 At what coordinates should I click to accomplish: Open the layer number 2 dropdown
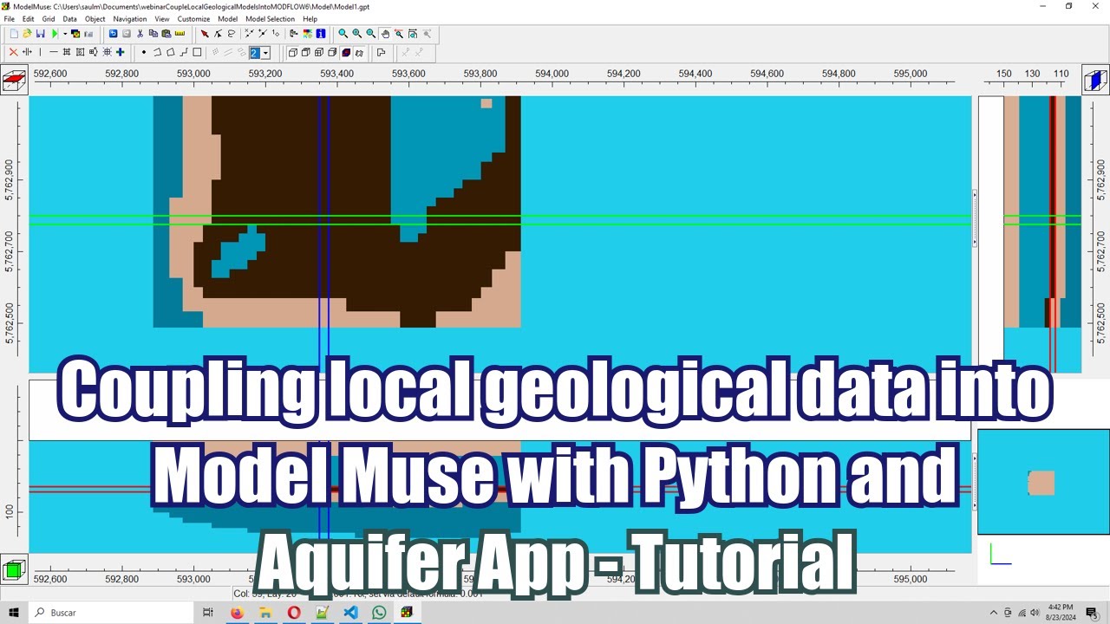tap(265, 53)
